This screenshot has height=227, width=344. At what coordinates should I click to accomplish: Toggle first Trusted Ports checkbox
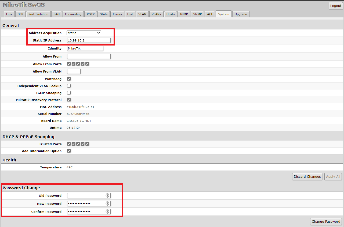point(69,144)
